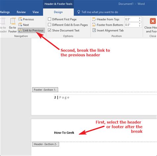Click the Go to Header button
This screenshot has width=157, height=156.
[x=3, y=26]
